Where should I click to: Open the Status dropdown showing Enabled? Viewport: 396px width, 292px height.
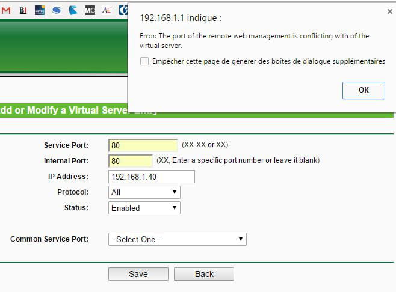pyautogui.click(x=144, y=208)
